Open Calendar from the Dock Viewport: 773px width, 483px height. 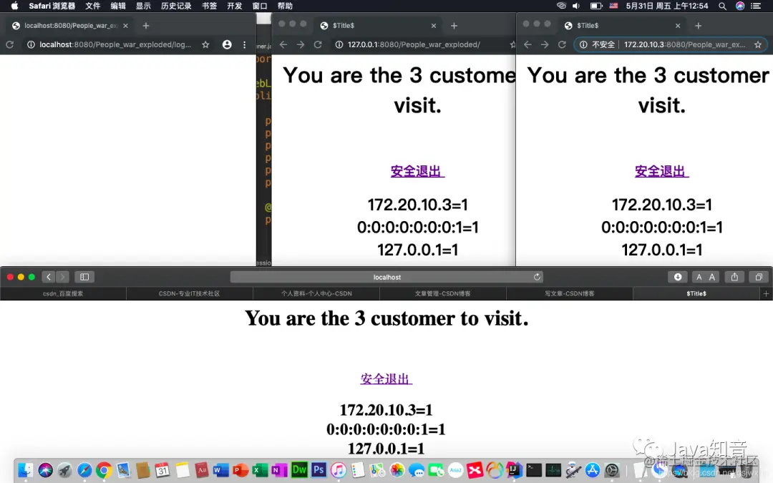[x=162, y=470]
